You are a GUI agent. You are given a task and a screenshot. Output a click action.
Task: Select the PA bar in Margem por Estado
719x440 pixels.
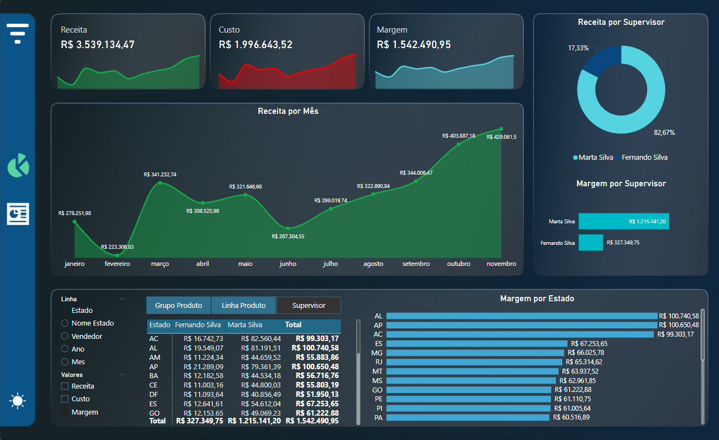click(468, 417)
